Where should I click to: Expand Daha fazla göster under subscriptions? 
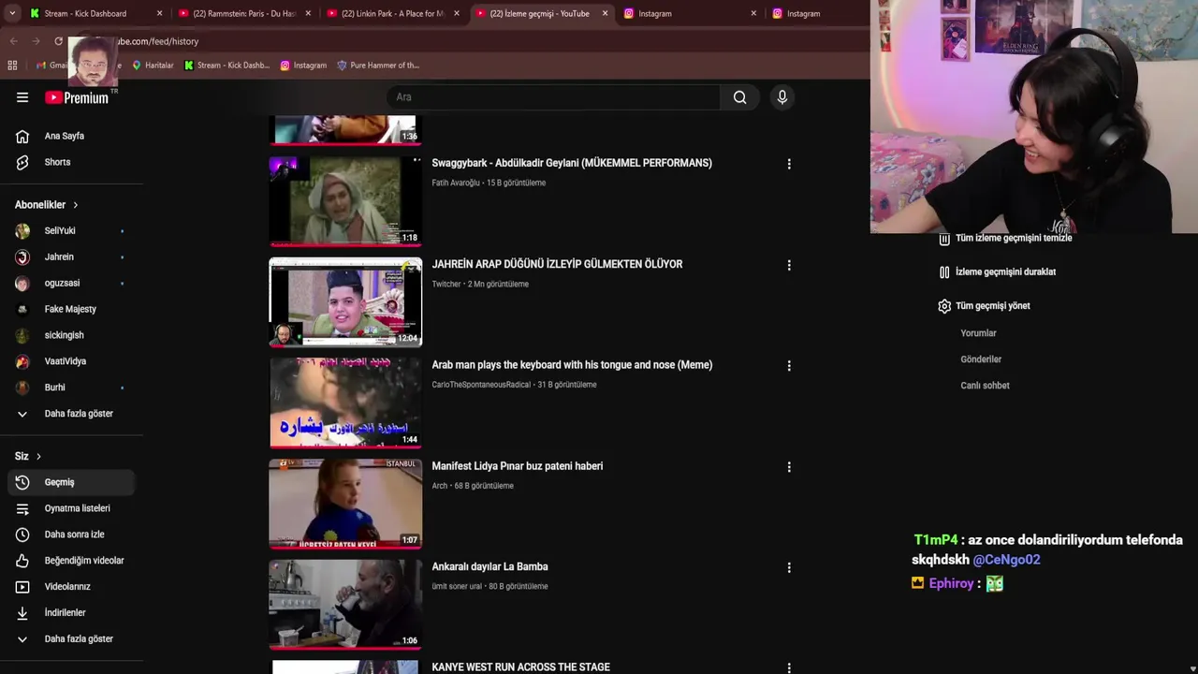(x=71, y=414)
